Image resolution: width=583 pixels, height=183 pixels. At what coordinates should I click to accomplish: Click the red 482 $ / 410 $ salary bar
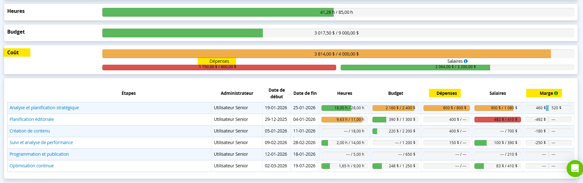(497, 120)
